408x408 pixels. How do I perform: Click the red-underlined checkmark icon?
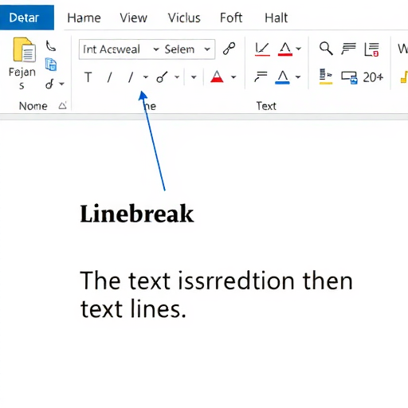[x=262, y=49]
